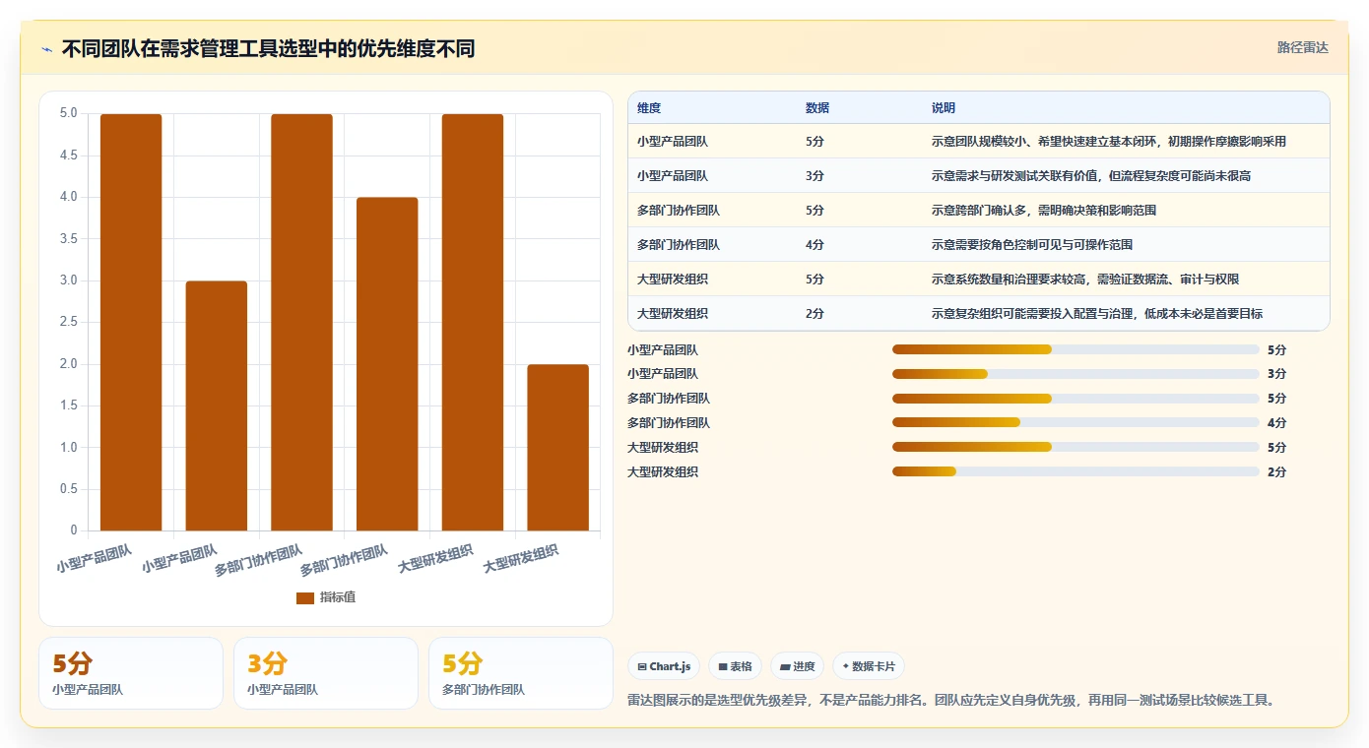Click the 大型研发组织 bar reaching 2.0
1369x748 pixels.
tap(557, 448)
